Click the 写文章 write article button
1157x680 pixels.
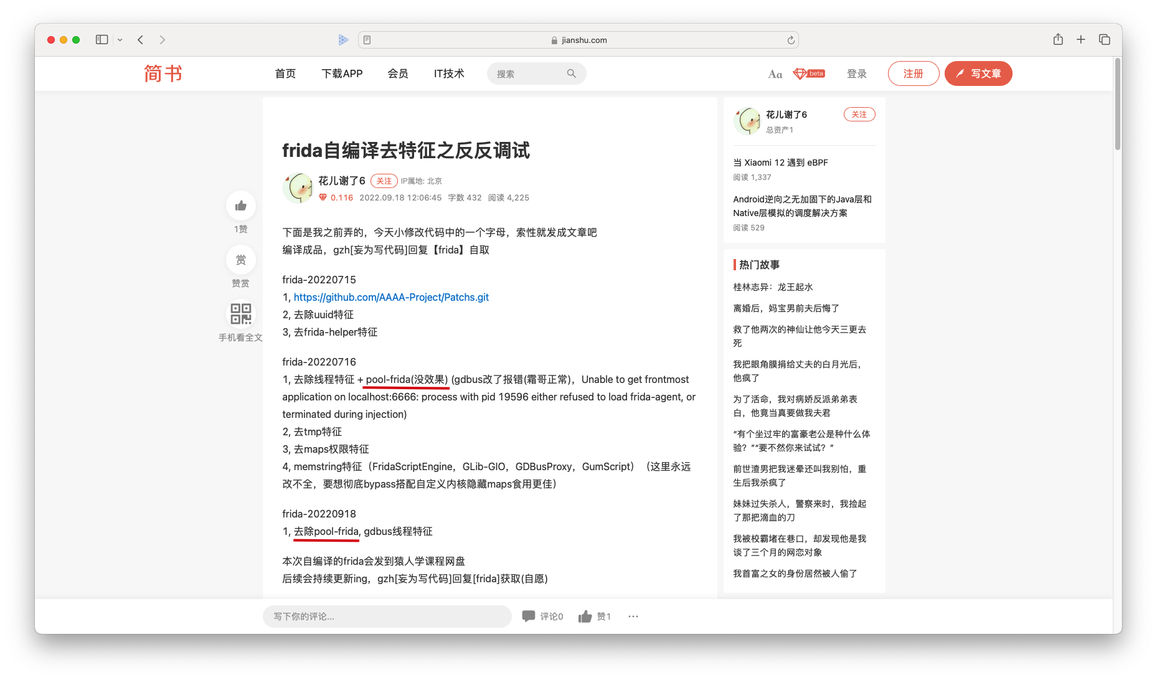pyautogui.click(x=978, y=73)
